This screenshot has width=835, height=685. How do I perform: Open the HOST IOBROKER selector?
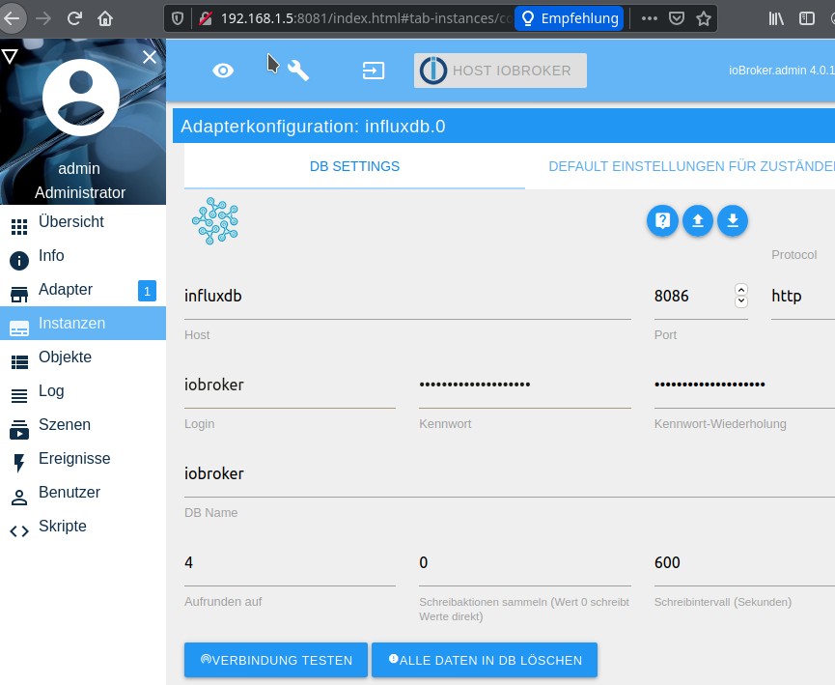(x=500, y=70)
